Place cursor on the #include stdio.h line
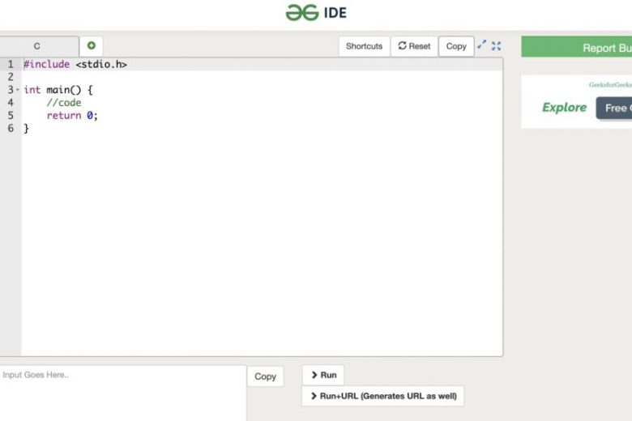Viewport: 632px width, 421px height. (75, 64)
